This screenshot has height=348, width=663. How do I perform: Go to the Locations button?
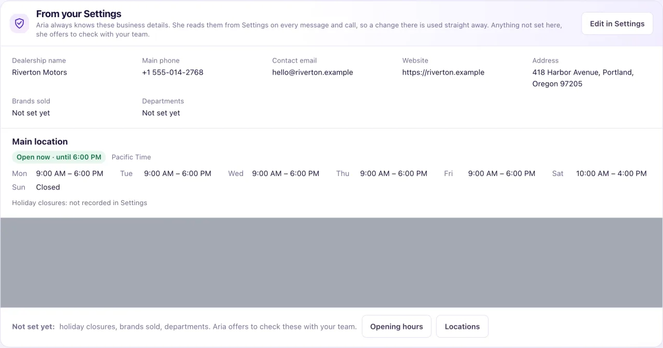pyautogui.click(x=462, y=326)
